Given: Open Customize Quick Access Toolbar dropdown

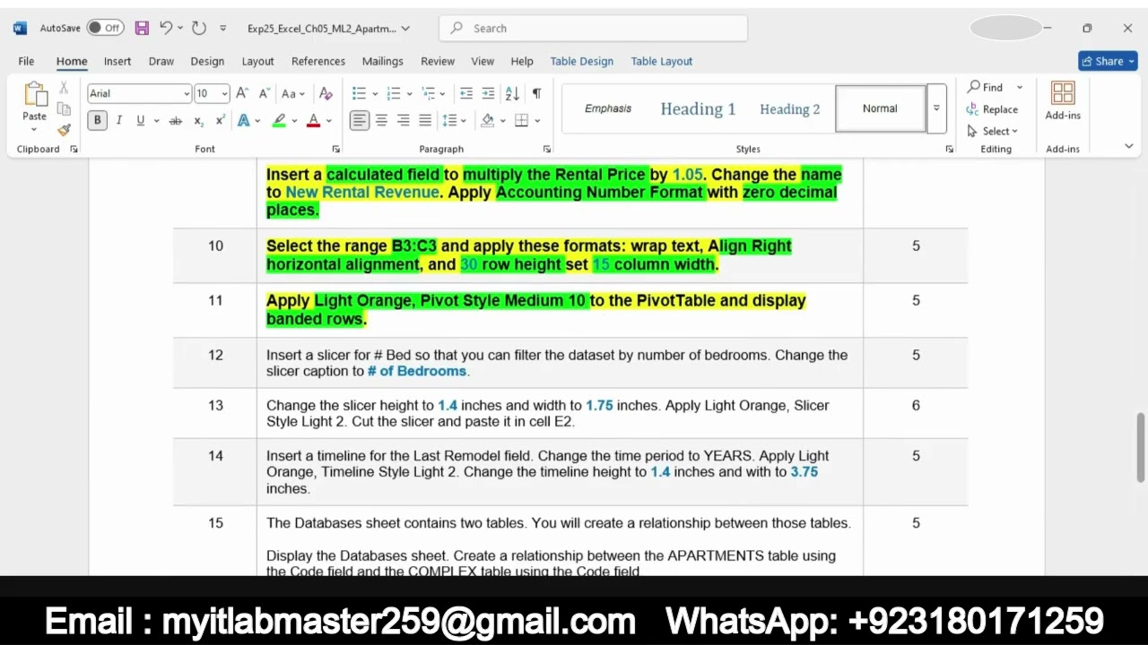Looking at the screenshot, I should (x=223, y=29).
